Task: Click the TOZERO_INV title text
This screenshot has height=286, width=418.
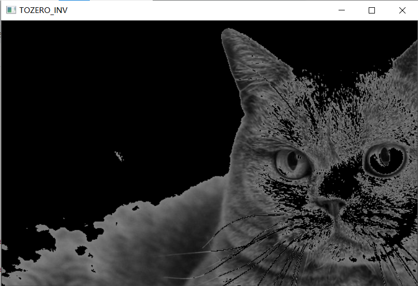Action: [x=43, y=10]
